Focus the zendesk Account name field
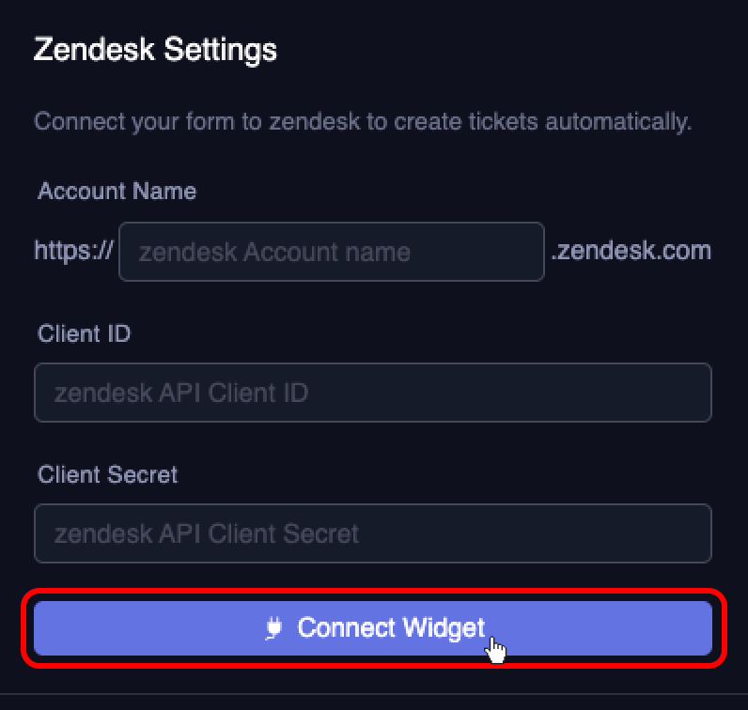 [x=332, y=252]
